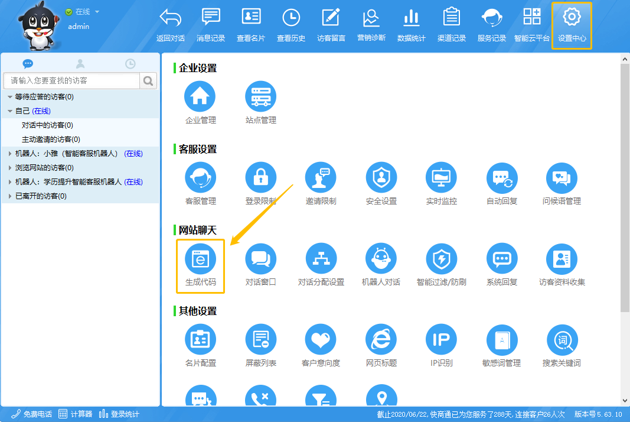Switch to the history clock tab
Screen dimensions: 630x422
[130, 64]
